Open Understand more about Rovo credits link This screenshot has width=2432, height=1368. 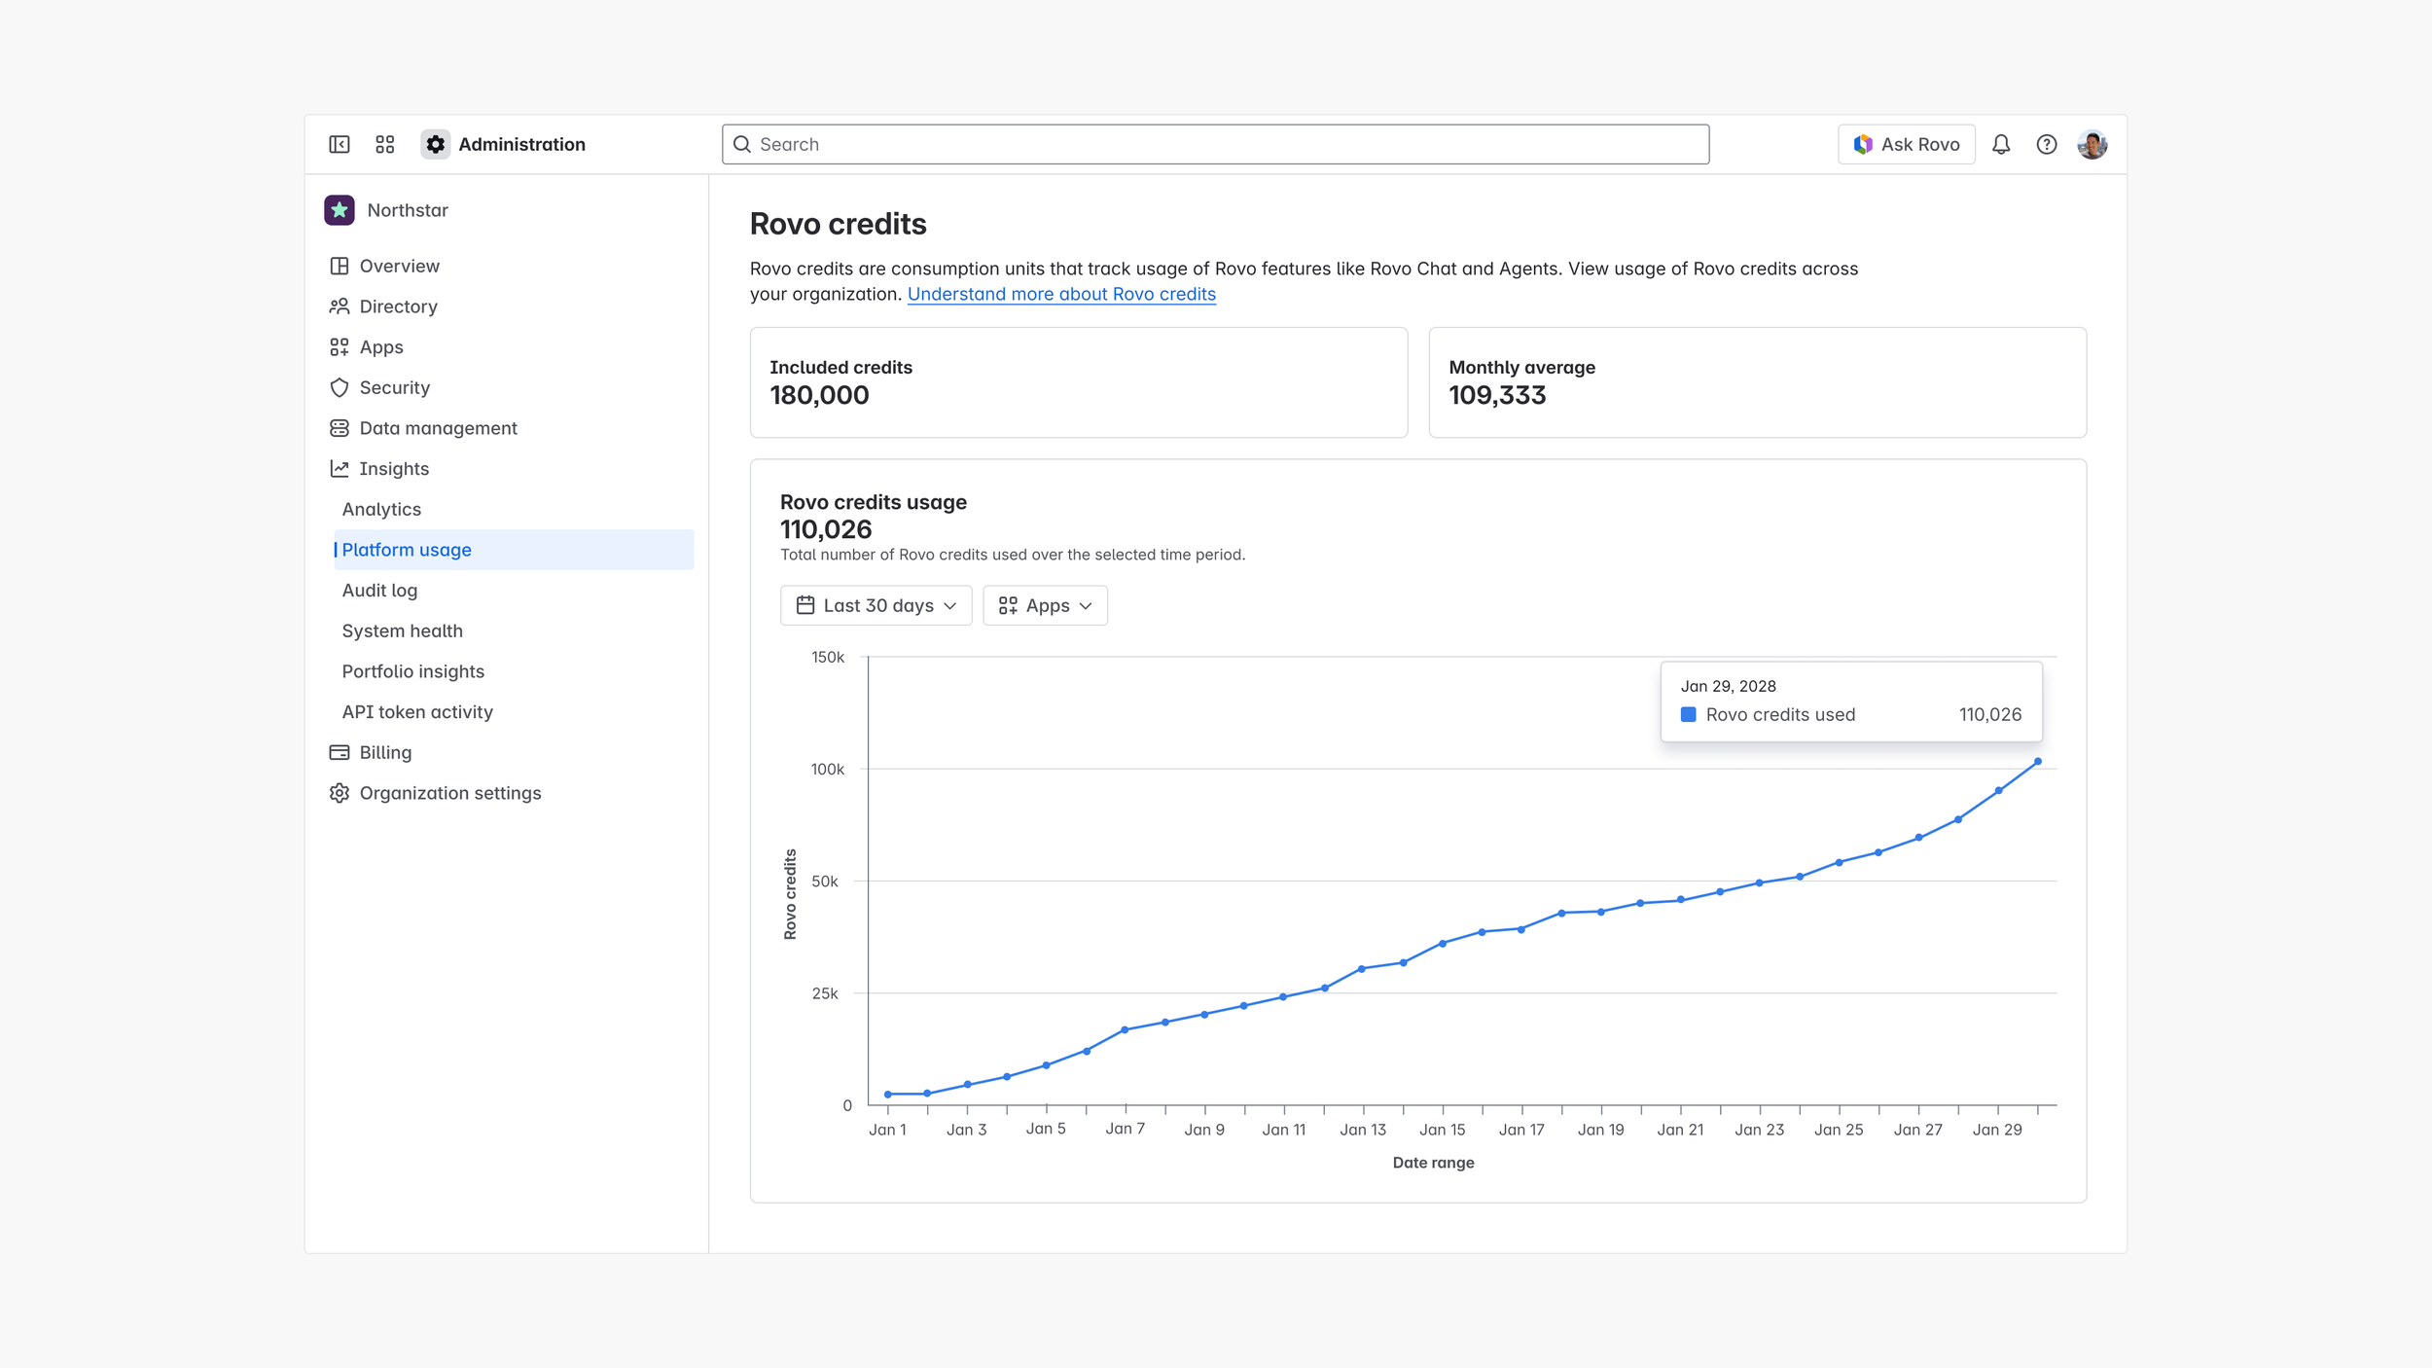pos(1061,294)
